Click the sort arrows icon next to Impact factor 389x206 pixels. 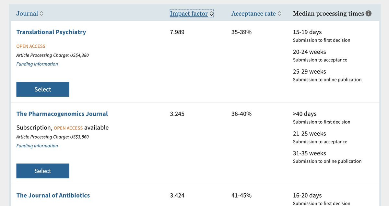coord(211,14)
